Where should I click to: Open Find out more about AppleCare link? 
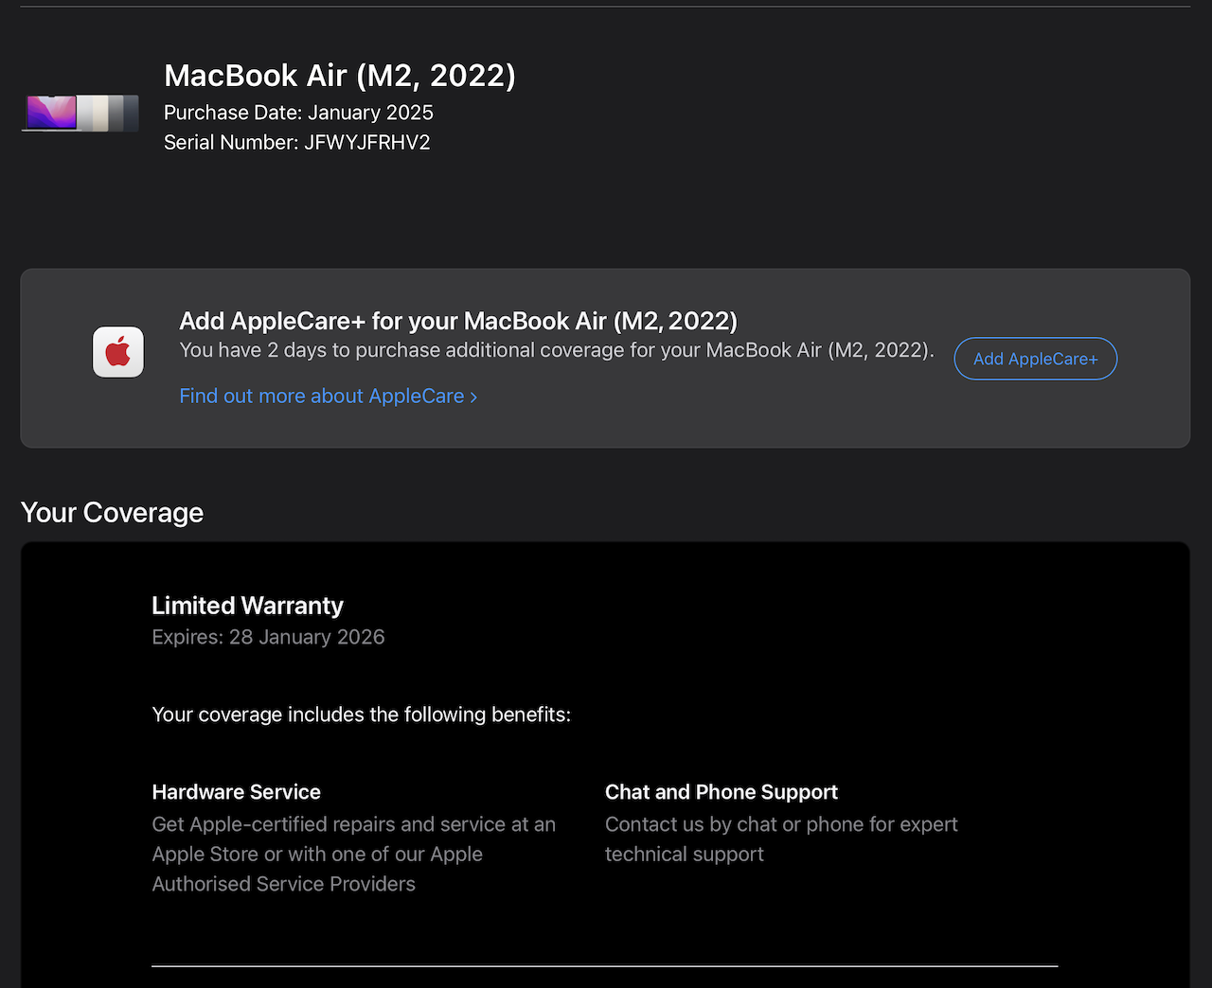pyautogui.click(x=329, y=396)
